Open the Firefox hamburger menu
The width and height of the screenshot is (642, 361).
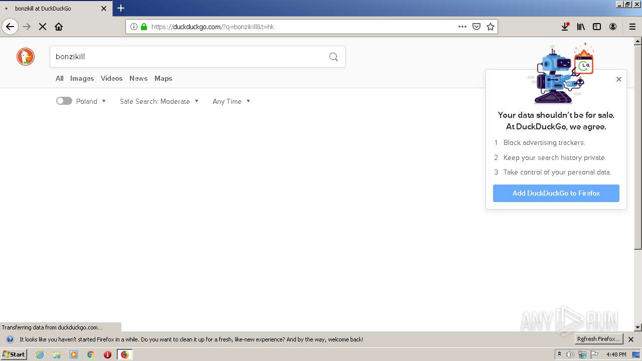(632, 27)
